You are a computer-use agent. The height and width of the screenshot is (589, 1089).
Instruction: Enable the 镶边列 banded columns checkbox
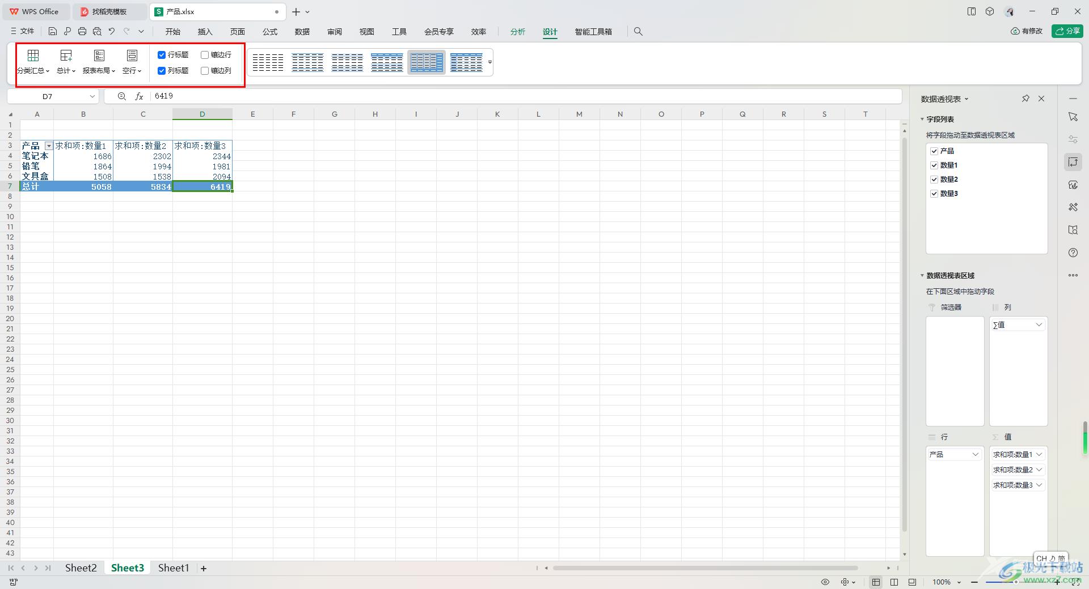pyautogui.click(x=205, y=71)
